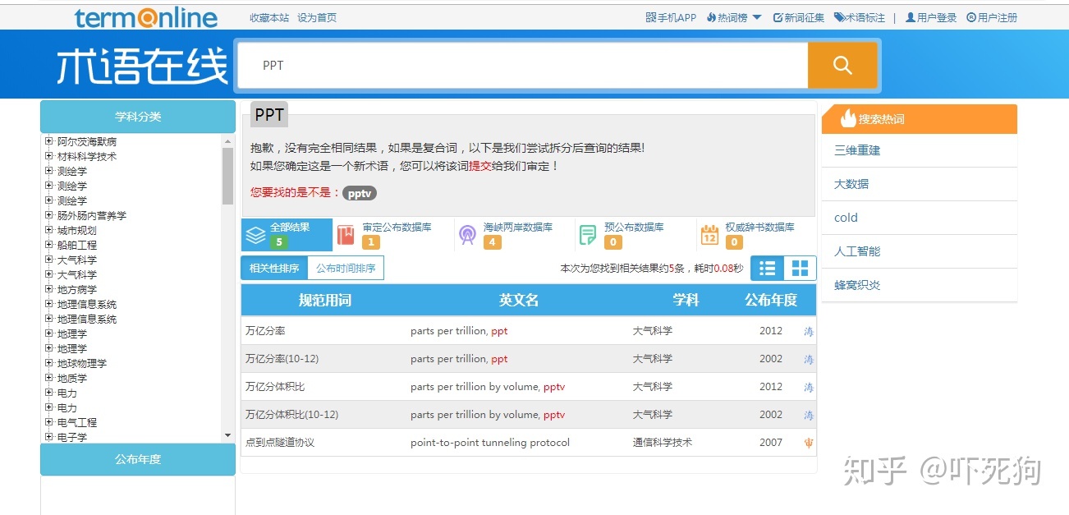Switch to grid view icon
Image resolution: width=1069 pixels, height=515 pixels.
[x=799, y=267]
